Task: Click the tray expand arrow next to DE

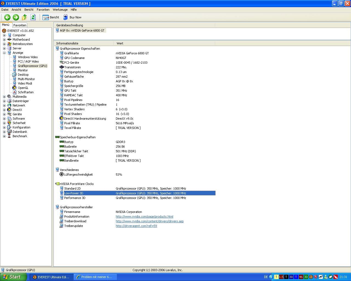Action: [271, 277]
